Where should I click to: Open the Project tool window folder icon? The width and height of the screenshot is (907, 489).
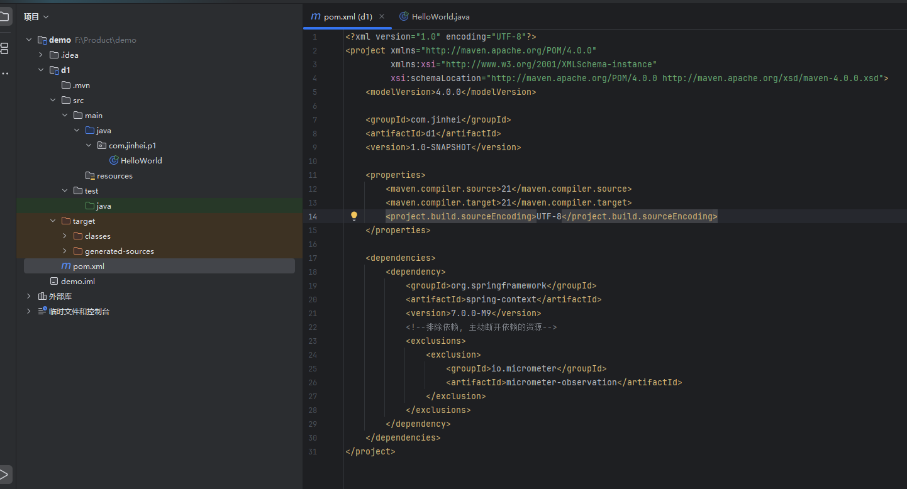coord(4,17)
